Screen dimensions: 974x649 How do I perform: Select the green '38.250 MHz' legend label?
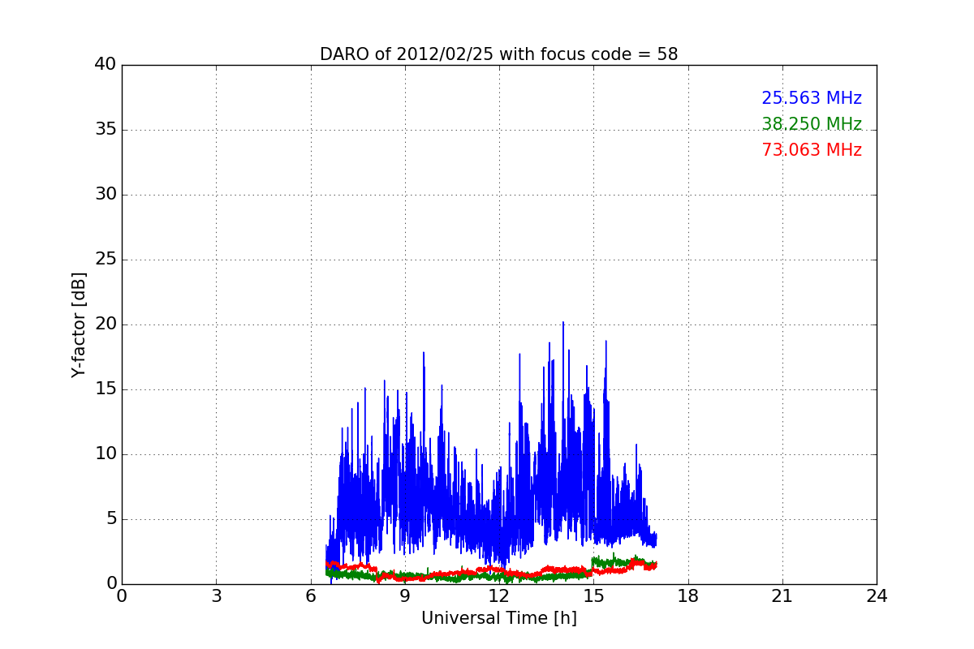pos(812,124)
